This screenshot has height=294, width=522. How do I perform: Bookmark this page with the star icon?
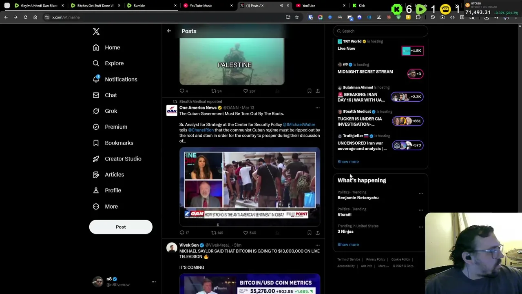[297, 17]
